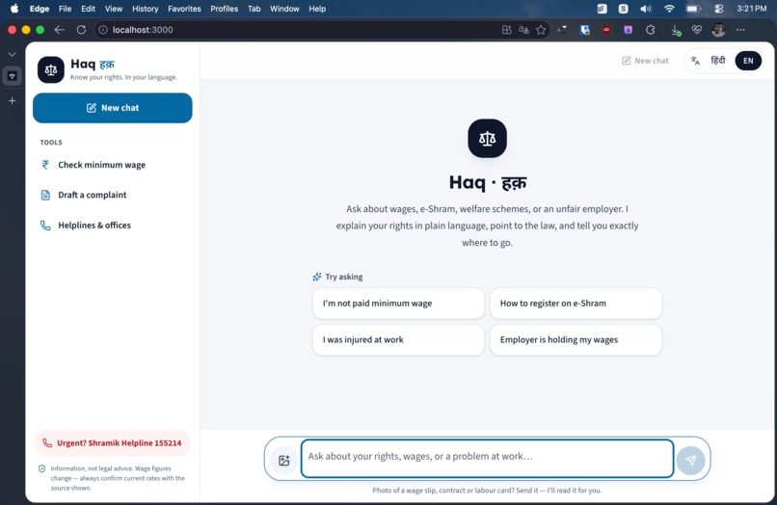Click the Haq scales logo in sidebar
Viewport: 777px width, 505px height.
(x=50, y=70)
